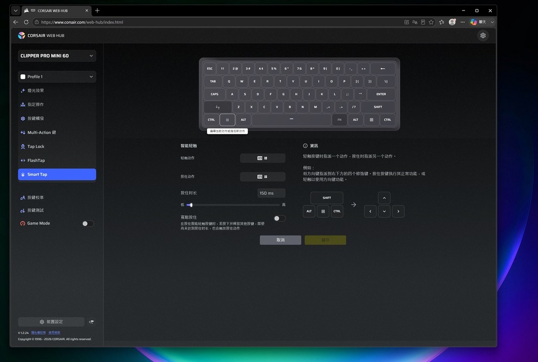Select the Q key on the keyboard layout
The width and height of the screenshot is (538, 362).
(229, 81)
